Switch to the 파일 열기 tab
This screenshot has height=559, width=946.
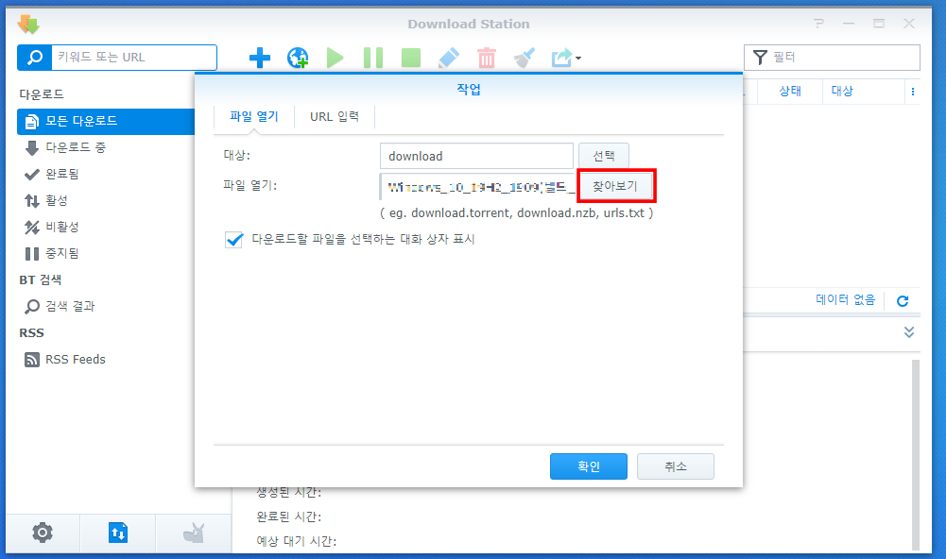[254, 116]
